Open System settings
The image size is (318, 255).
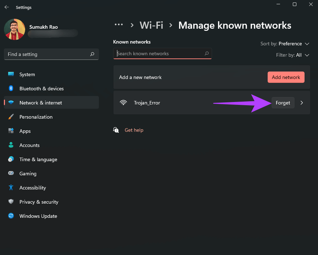[x=51, y=74]
